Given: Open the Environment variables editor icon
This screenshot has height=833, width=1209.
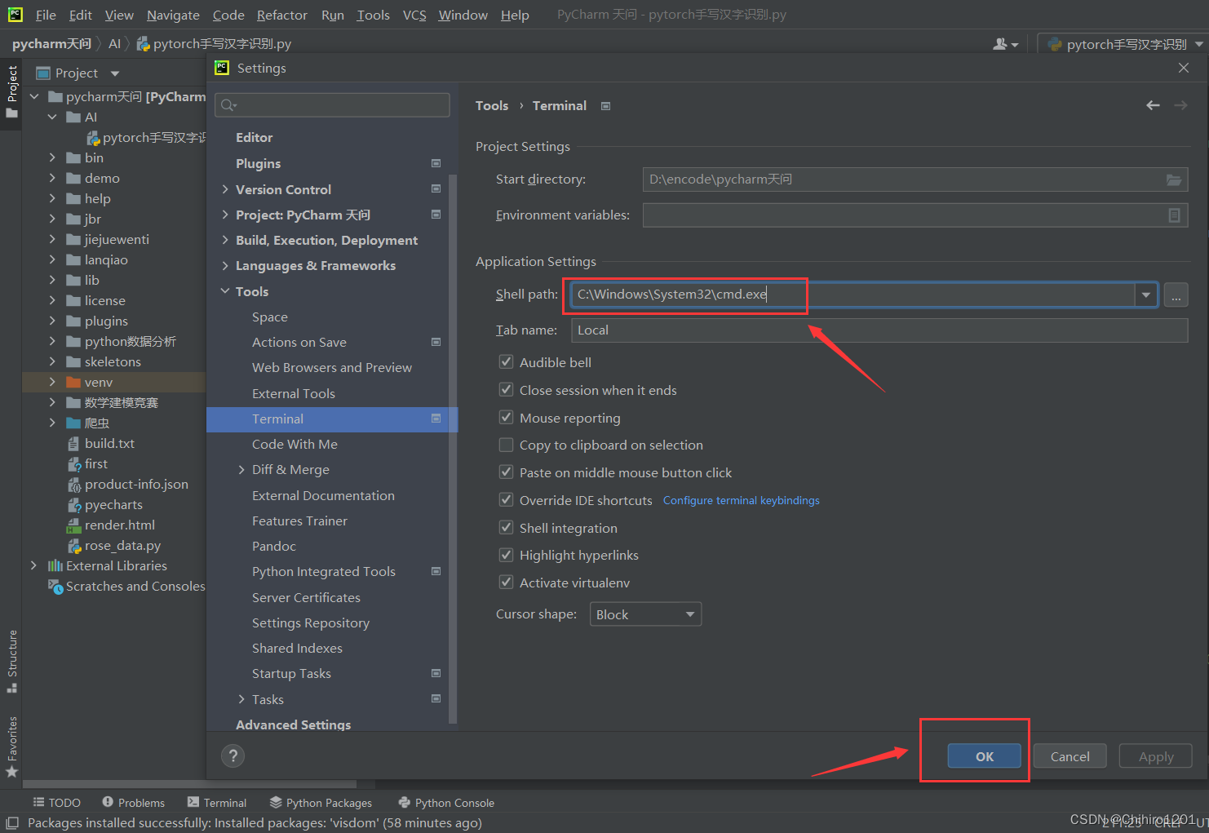Looking at the screenshot, I should 1174,215.
